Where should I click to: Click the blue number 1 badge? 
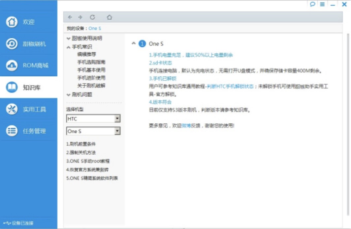(x=142, y=44)
